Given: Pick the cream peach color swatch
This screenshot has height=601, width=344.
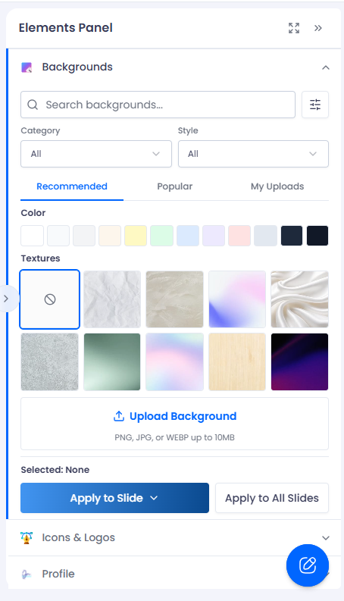Looking at the screenshot, I should [x=110, y=236].
